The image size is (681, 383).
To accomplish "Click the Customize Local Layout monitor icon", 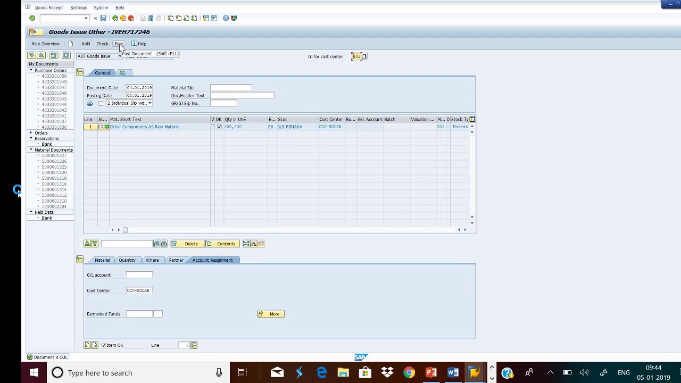I will pyautogui.click(x=234, y=18).
